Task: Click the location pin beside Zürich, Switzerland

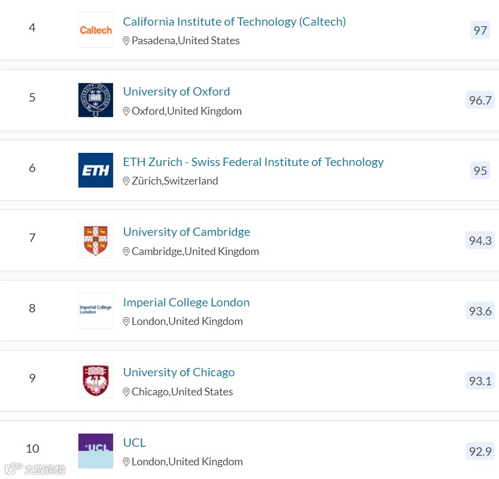Action: pyautogui.click(x=126, y=182)
